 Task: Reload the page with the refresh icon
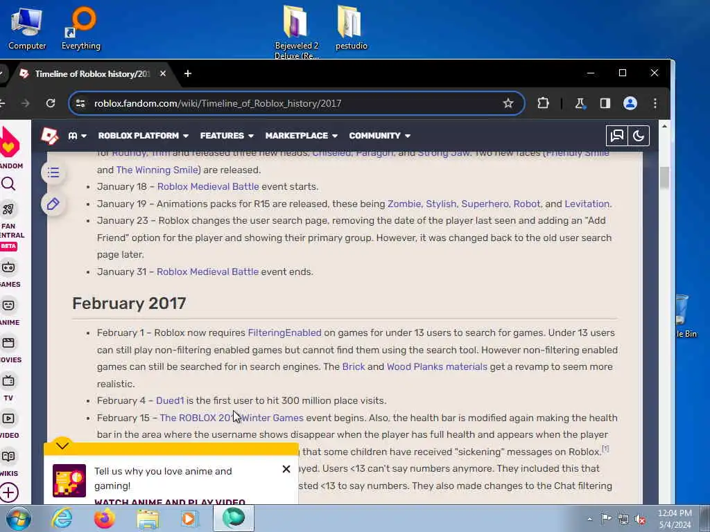tap(51, 103)
